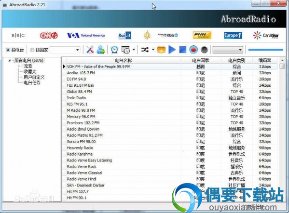The image size is (289, 213).
Task: Sort by 电台国家 column header
Action: pyautogui.click(x=201, y=60)
